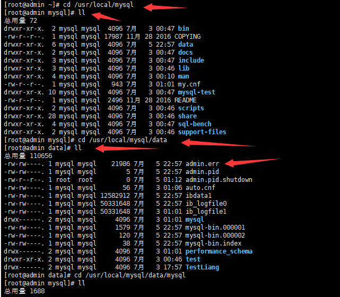Select the bin directory name
The height and width of the screenshot is (297, 340).
(x=184, y=29)
